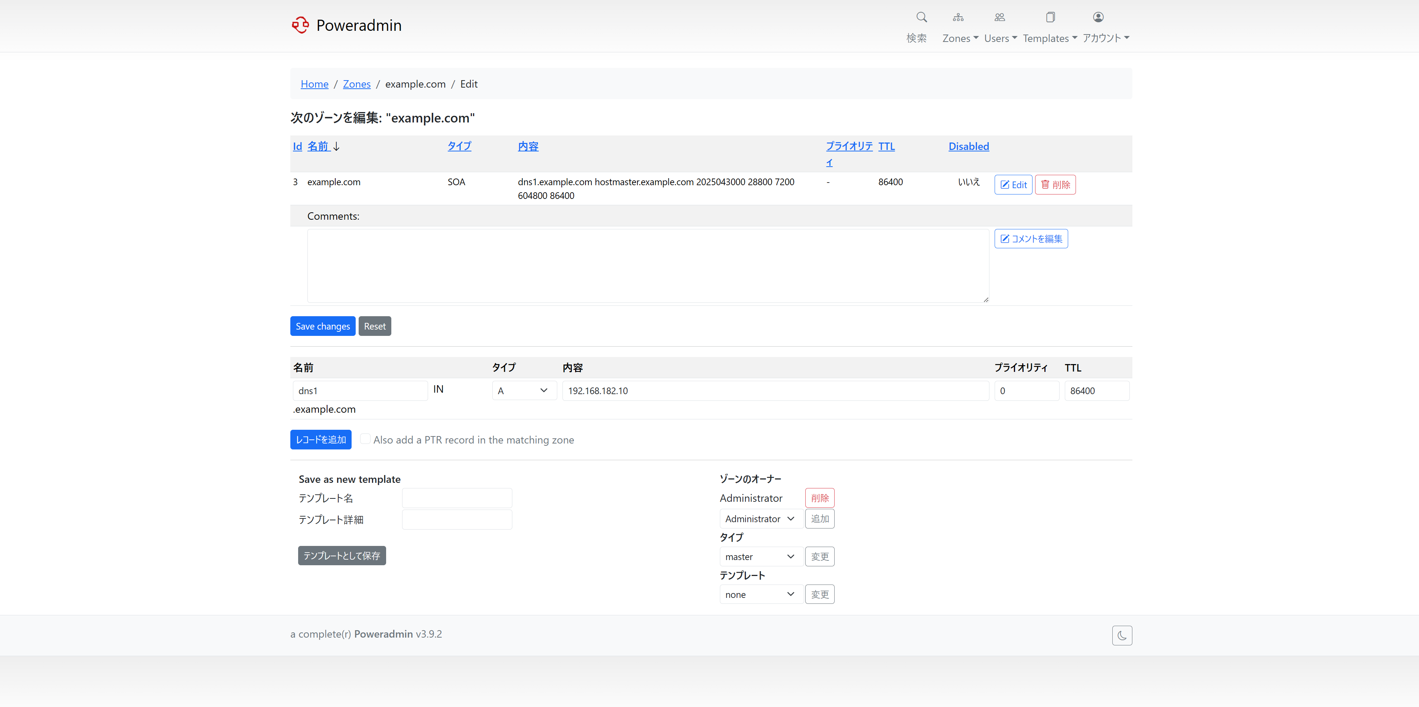The height and width of the screenshot is (707, 1419).
Task: Click the record content field 192.168.182.10
Action: point(775,390)
